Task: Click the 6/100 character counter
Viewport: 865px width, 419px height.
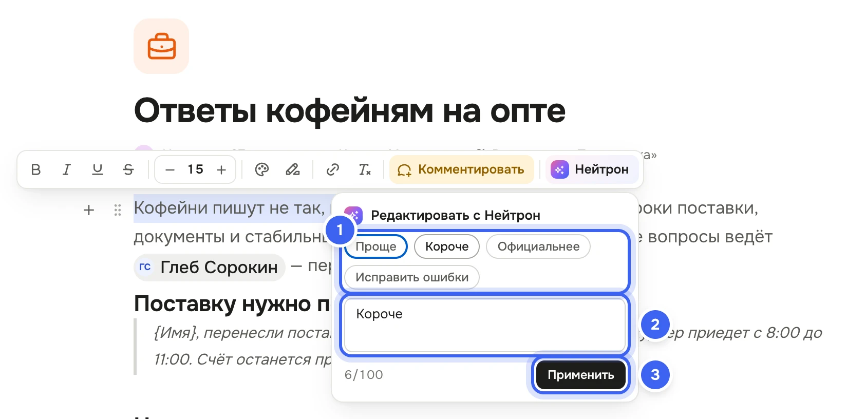Action: click(x=364, y=375)
